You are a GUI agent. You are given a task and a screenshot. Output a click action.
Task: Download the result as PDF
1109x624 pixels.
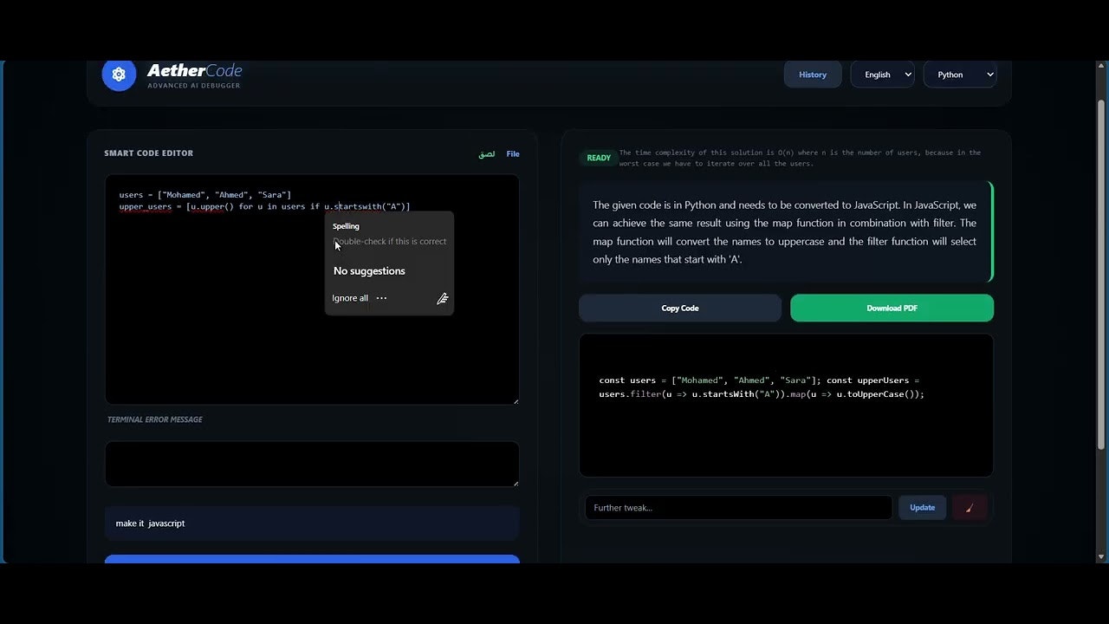tap(892, 308)
